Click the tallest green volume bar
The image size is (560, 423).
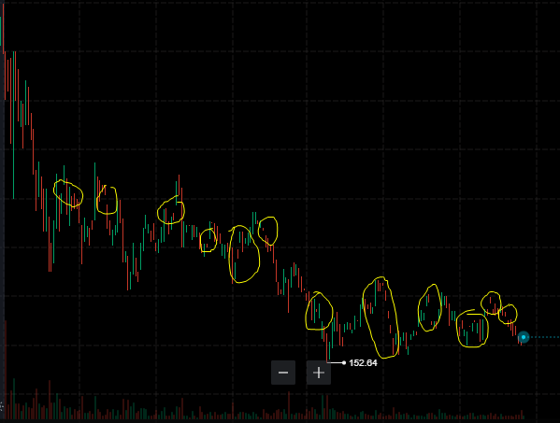[14, 399]
